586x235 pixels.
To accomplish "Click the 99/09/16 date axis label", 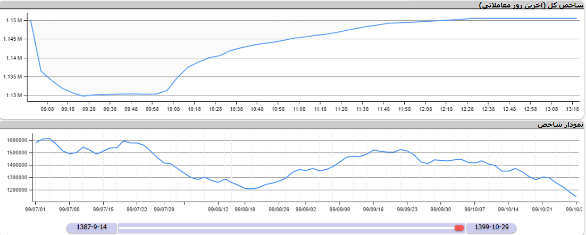I will tap(374, 209).
